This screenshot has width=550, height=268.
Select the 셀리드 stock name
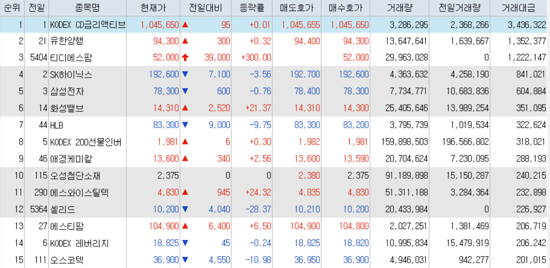coord(63,210)
